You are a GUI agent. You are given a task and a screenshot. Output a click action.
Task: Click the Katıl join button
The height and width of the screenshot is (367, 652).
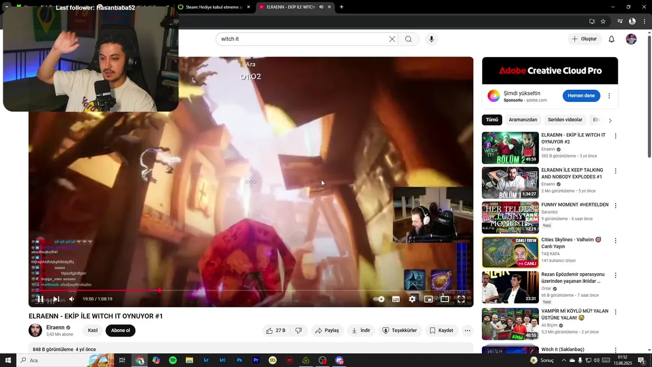pyautogui.click(x=93, y=330)
